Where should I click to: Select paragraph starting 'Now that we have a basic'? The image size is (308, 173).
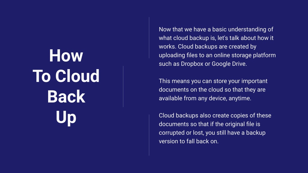pos(217,47)
